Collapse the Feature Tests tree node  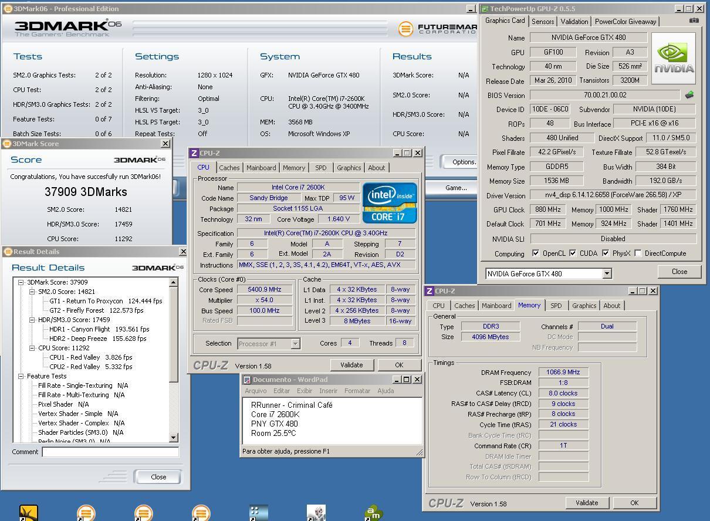pos(21,376)
